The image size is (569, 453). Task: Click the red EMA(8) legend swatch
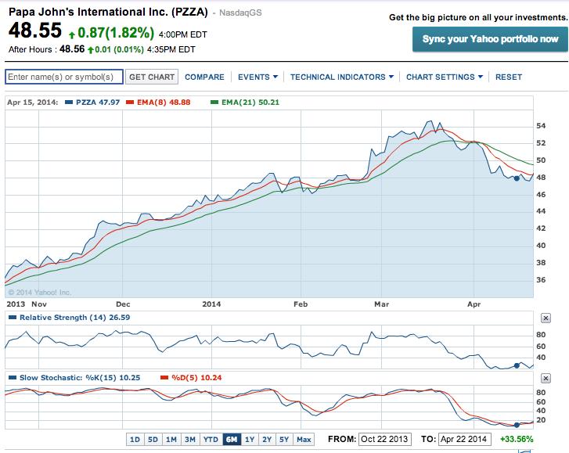click(x=130, y=102)
